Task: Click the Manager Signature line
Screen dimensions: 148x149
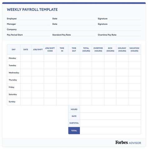Action: pos(125,24)
